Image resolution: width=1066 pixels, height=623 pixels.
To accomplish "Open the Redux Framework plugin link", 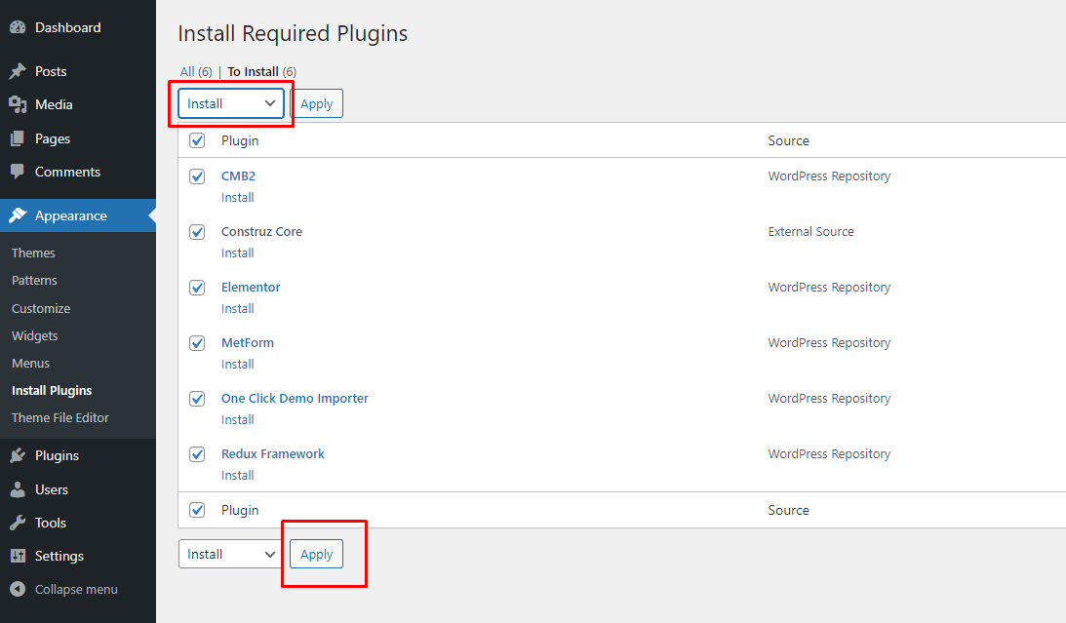I will click(x=273, y=453).
